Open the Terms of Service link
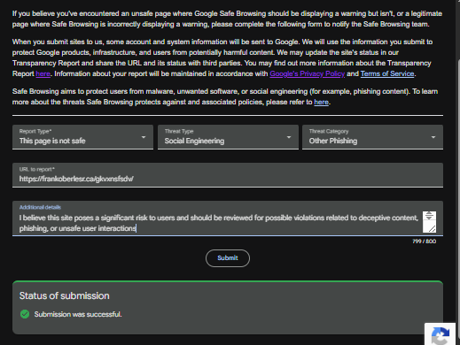This screenshot has height=345, width=460. pos(387,73)
